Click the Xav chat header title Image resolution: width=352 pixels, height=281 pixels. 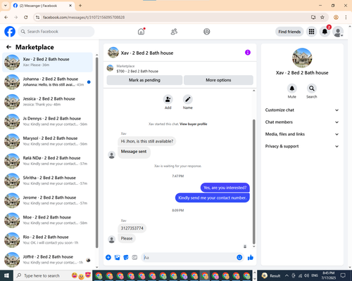coord(147,53)
